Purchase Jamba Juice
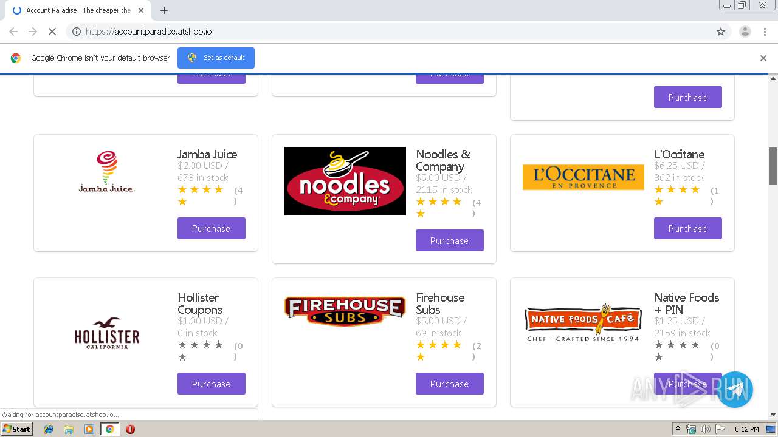 [x=212, y=228]
